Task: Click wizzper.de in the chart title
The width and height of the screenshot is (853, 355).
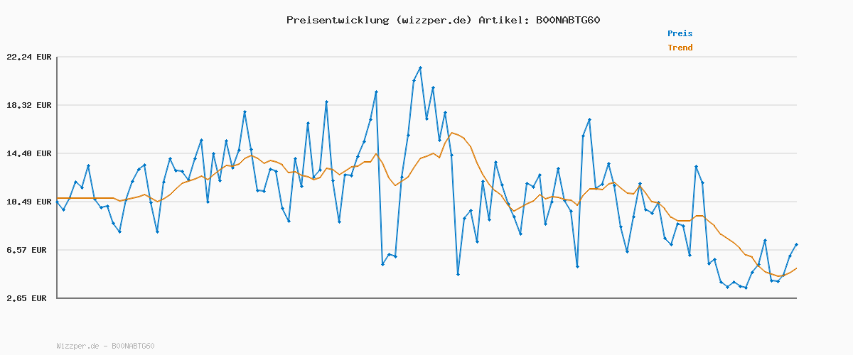Action: (432, 20)
